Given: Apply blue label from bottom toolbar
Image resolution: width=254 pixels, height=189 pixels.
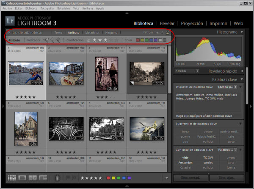Looking at the screenshot, I should pyautogui.click(x=124, y=178).
